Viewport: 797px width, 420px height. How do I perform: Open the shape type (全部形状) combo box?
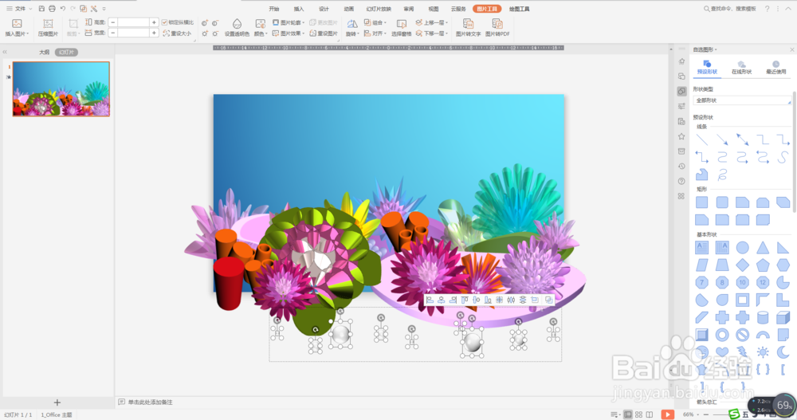click(x=742, y=100)
